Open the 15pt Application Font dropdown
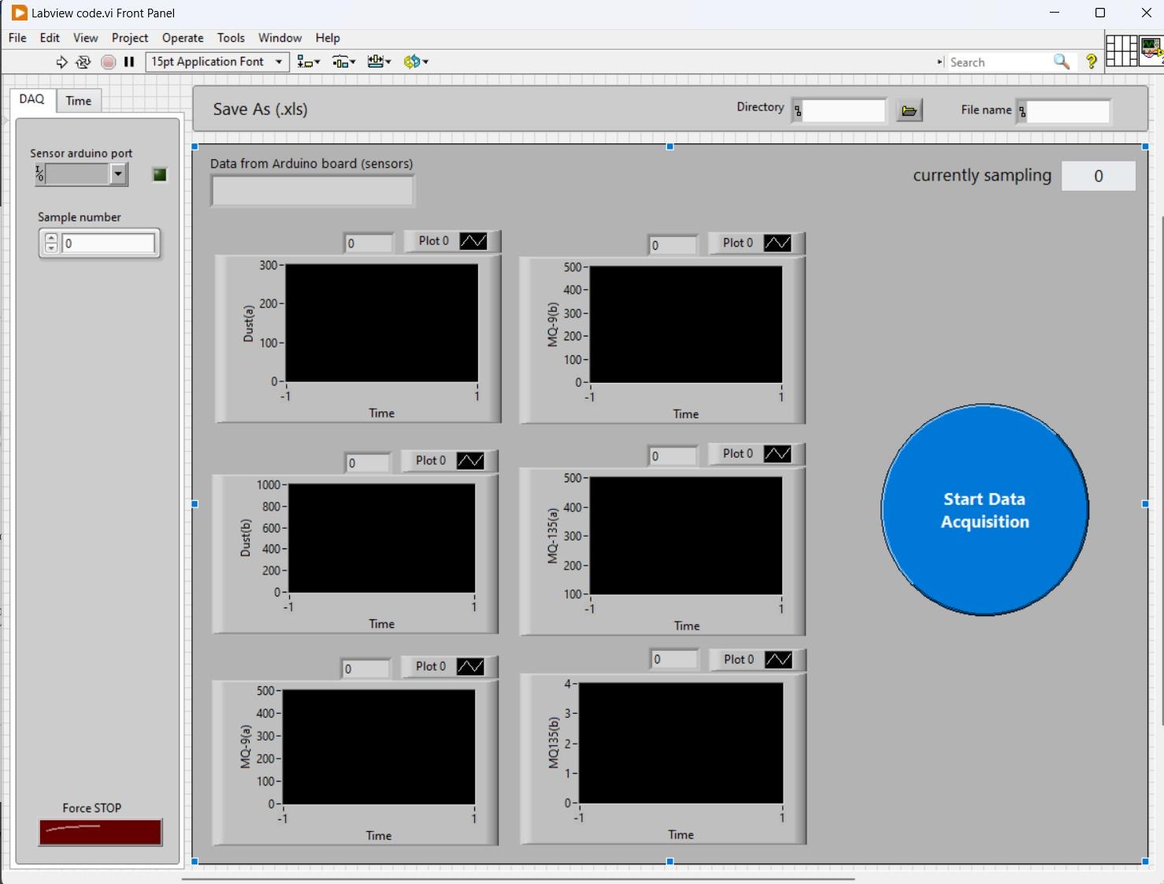Screen dimensions: 1164x884 [x=217, y=61]
